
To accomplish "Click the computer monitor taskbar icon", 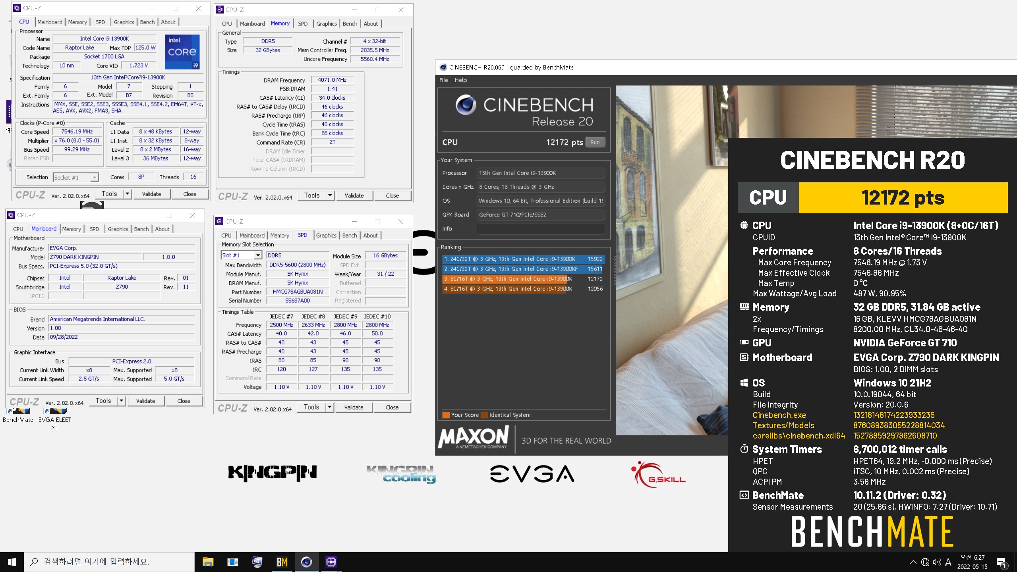I will pos(257,562).
